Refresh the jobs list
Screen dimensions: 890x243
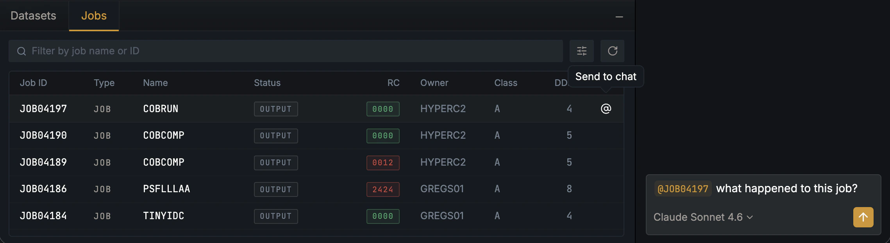click(612, 51)
